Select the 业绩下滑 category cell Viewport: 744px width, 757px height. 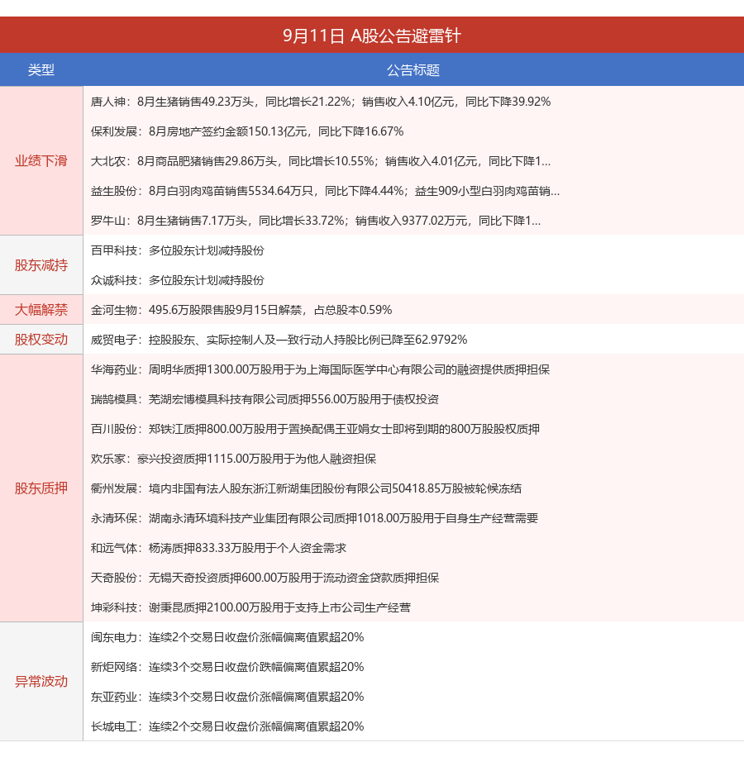coord(41,161)
